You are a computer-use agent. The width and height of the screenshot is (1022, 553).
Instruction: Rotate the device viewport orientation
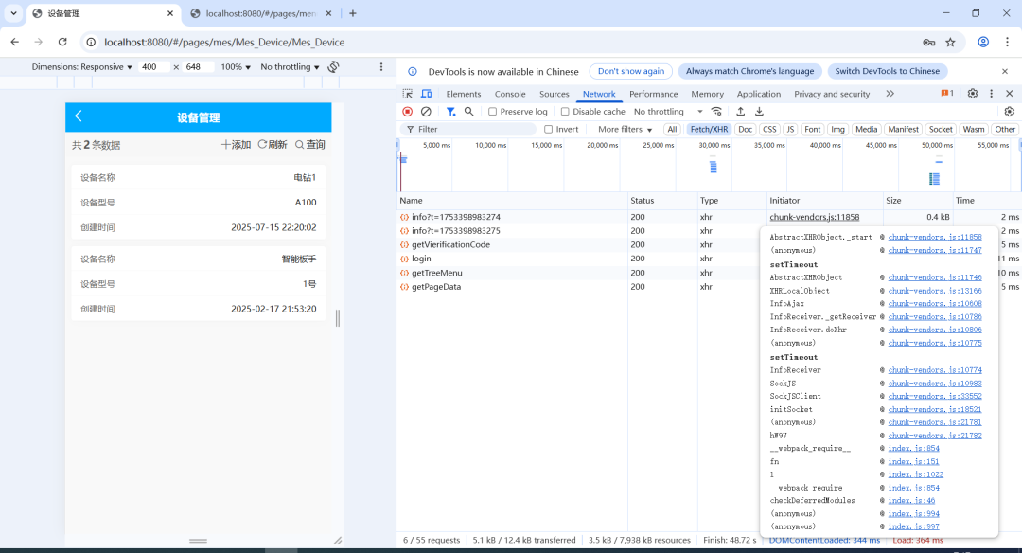pos(333,67)
